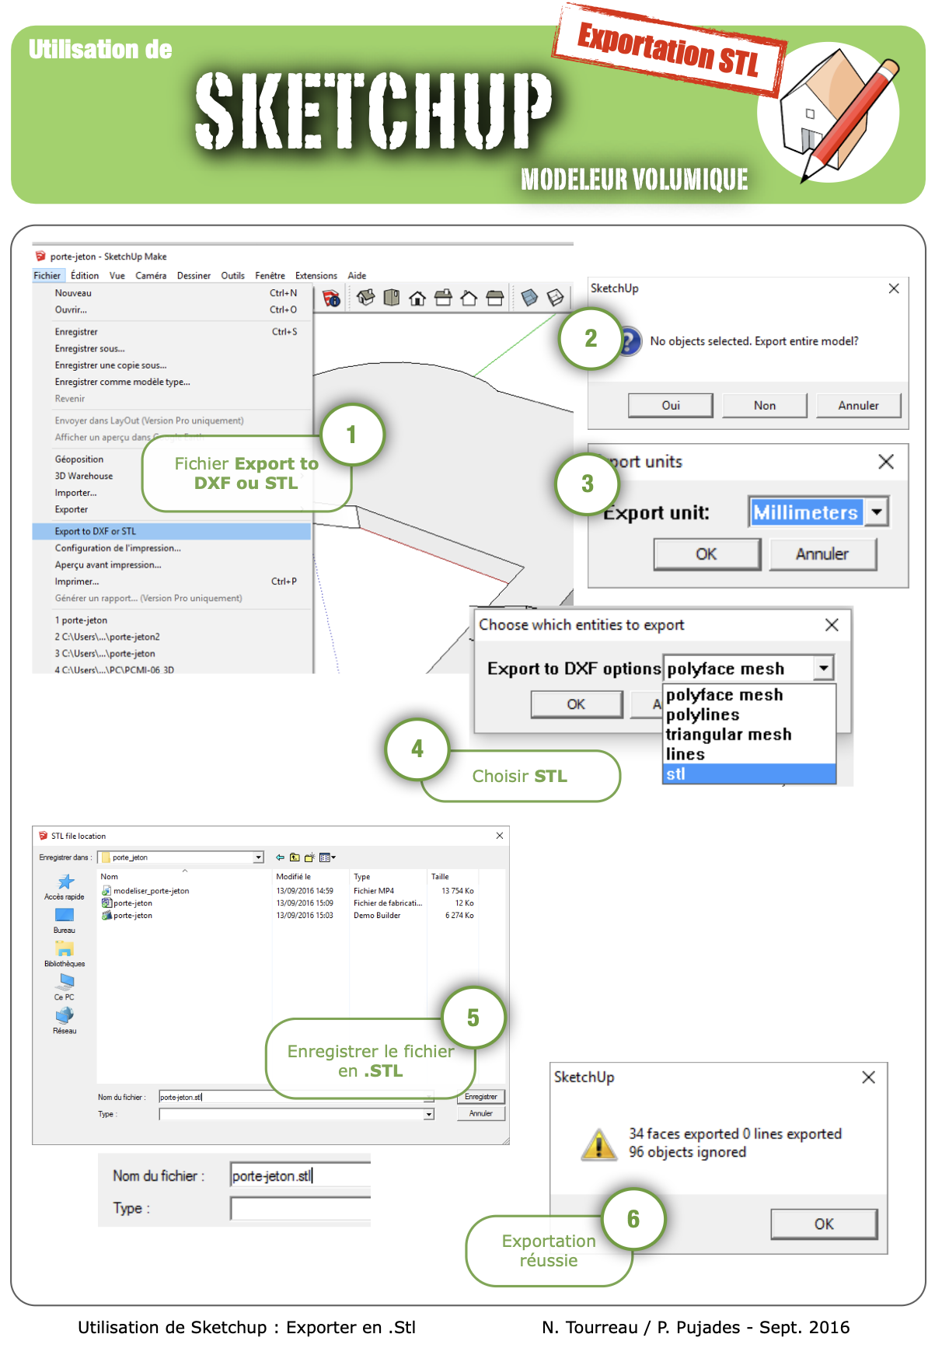Open Réseau in the sidebar
Screen dimensions: 942x1348
pyautogui.click(x=65, y=1021)
